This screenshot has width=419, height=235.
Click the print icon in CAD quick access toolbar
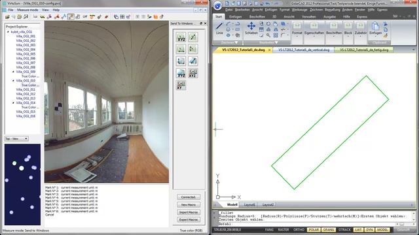[x=250, y=3]
